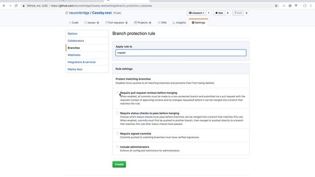
Task: Click the Protect matching branches text
Action: 133,79
